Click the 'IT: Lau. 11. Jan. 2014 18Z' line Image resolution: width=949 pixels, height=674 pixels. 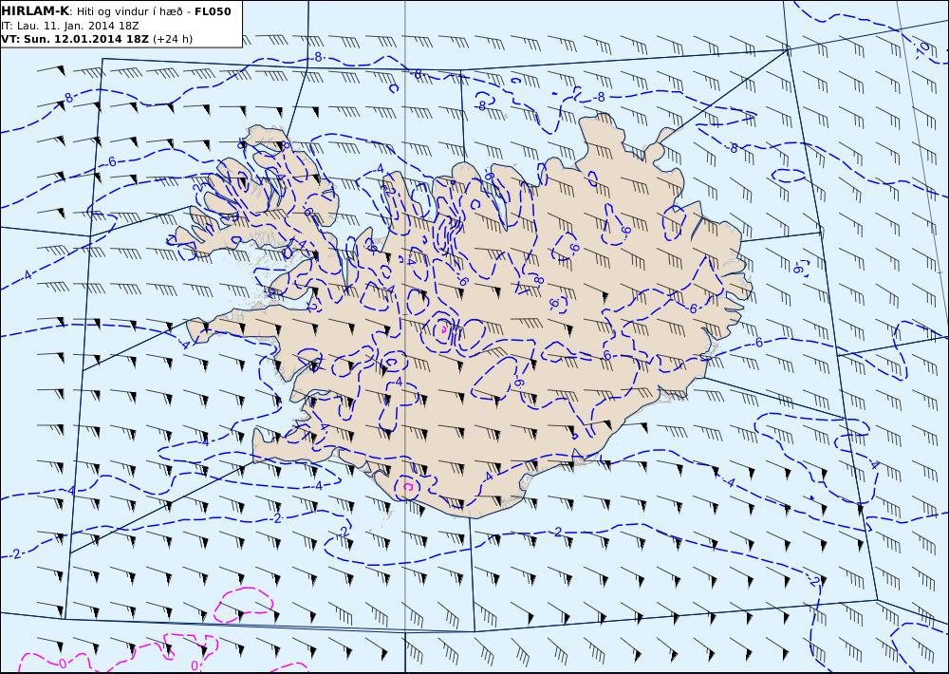pyautogui.click(x=70, y=26)
